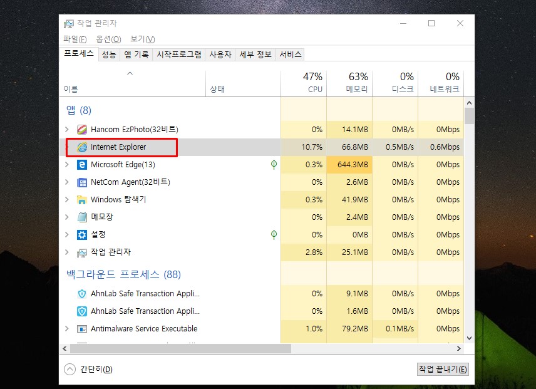Image resolution: width=536 pixels, height=389 pixels.
Task: Click the Internet Explorer icon
Action: point(81,147)
